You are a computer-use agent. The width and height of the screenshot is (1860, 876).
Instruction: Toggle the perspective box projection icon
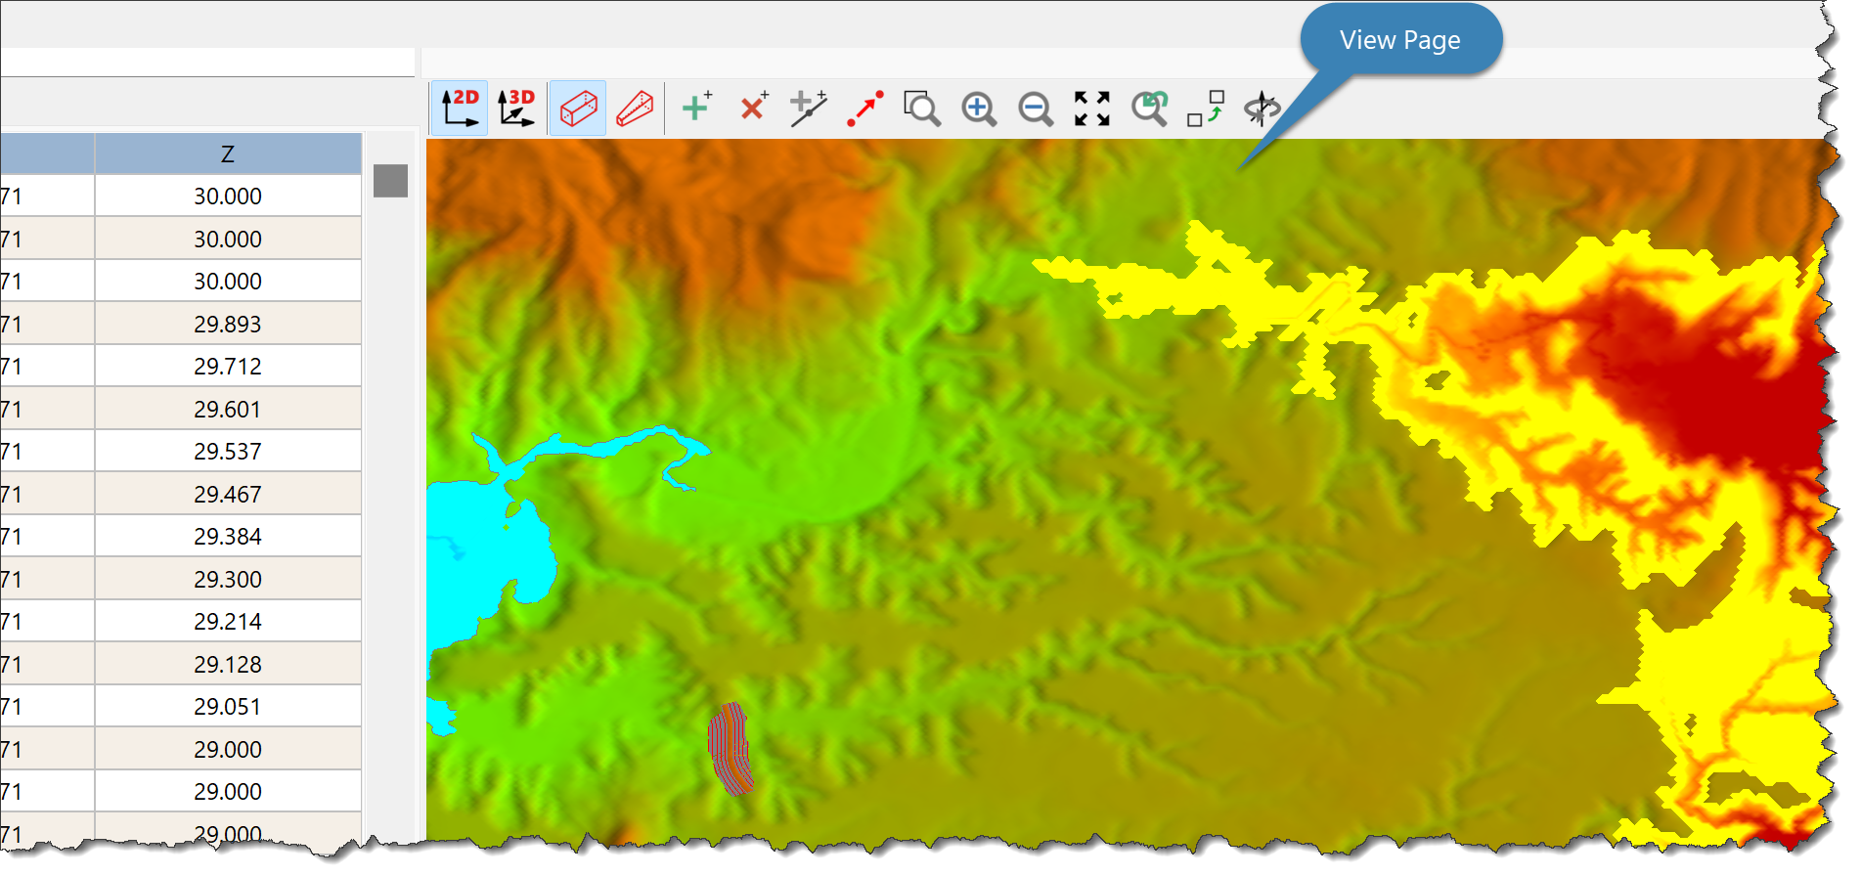[635, 108]
